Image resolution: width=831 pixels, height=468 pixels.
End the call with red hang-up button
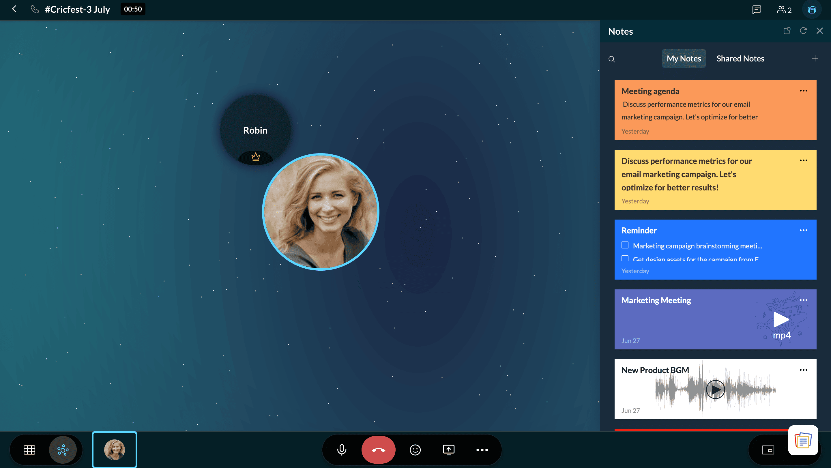coord(378,450)
